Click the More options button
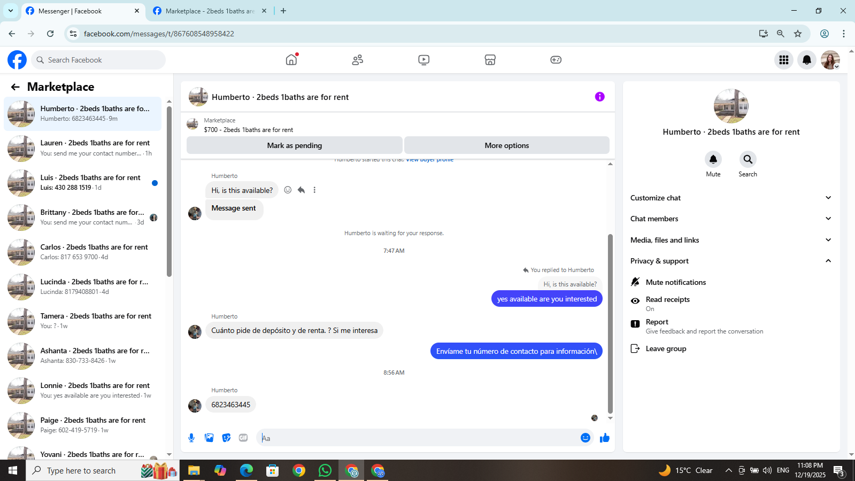This screenshot has height=481, width=855. pyautogui.click(x=507, y=145)
